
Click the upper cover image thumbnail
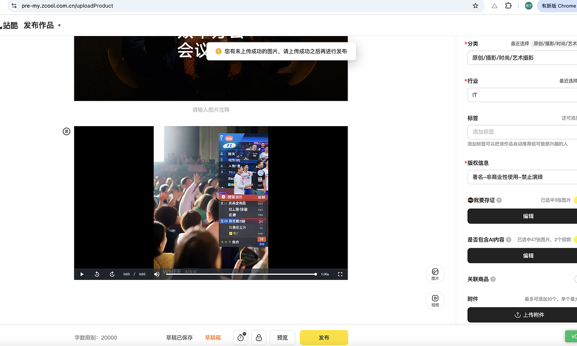(211, 68)
